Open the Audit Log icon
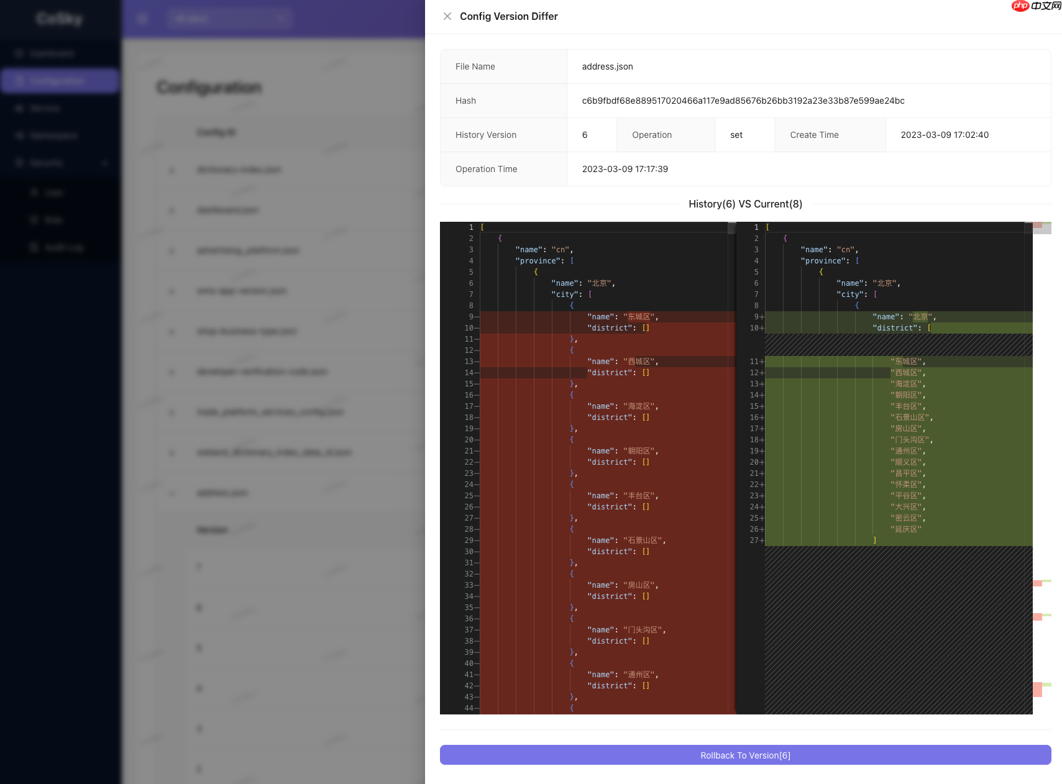The height and width of the screenshot is (784, 1062). point(34,247)
